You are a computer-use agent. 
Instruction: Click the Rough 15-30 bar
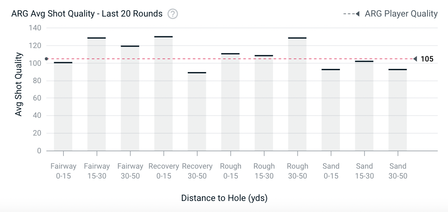[x=264, y=103]
